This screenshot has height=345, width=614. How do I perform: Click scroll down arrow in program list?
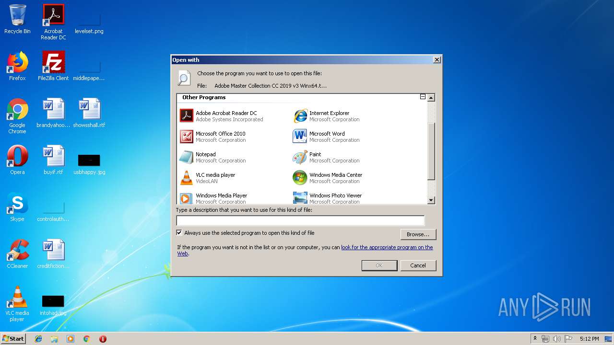coord(431,200)
